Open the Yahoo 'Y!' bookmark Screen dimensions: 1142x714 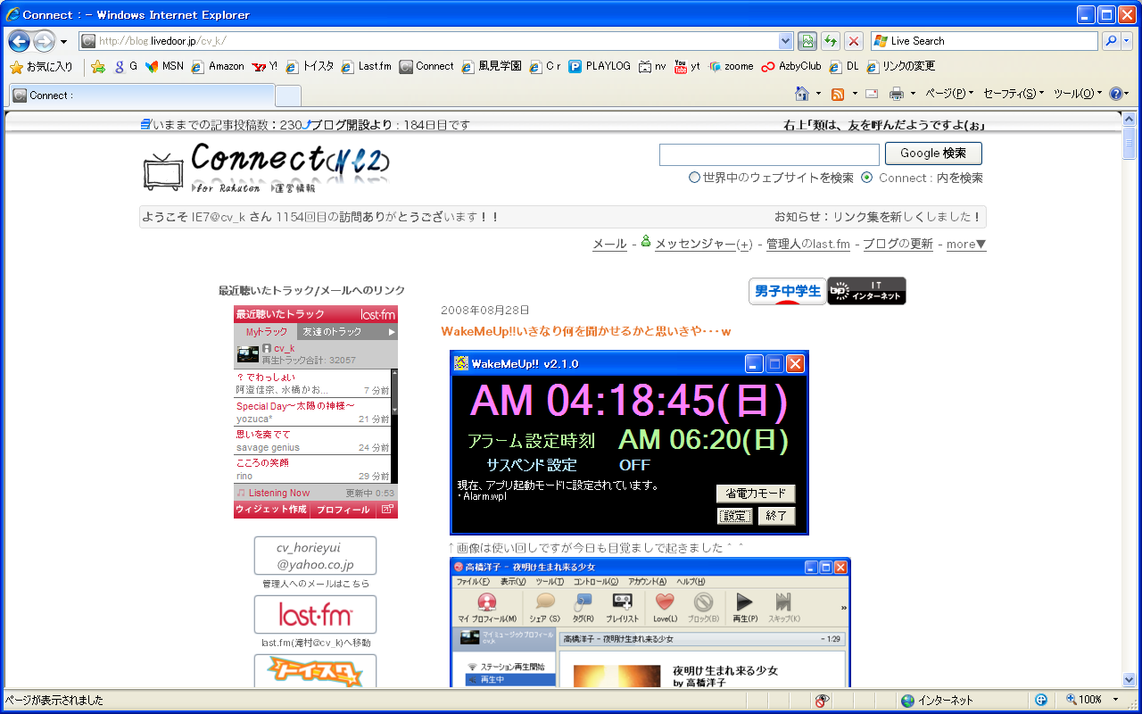265,66
